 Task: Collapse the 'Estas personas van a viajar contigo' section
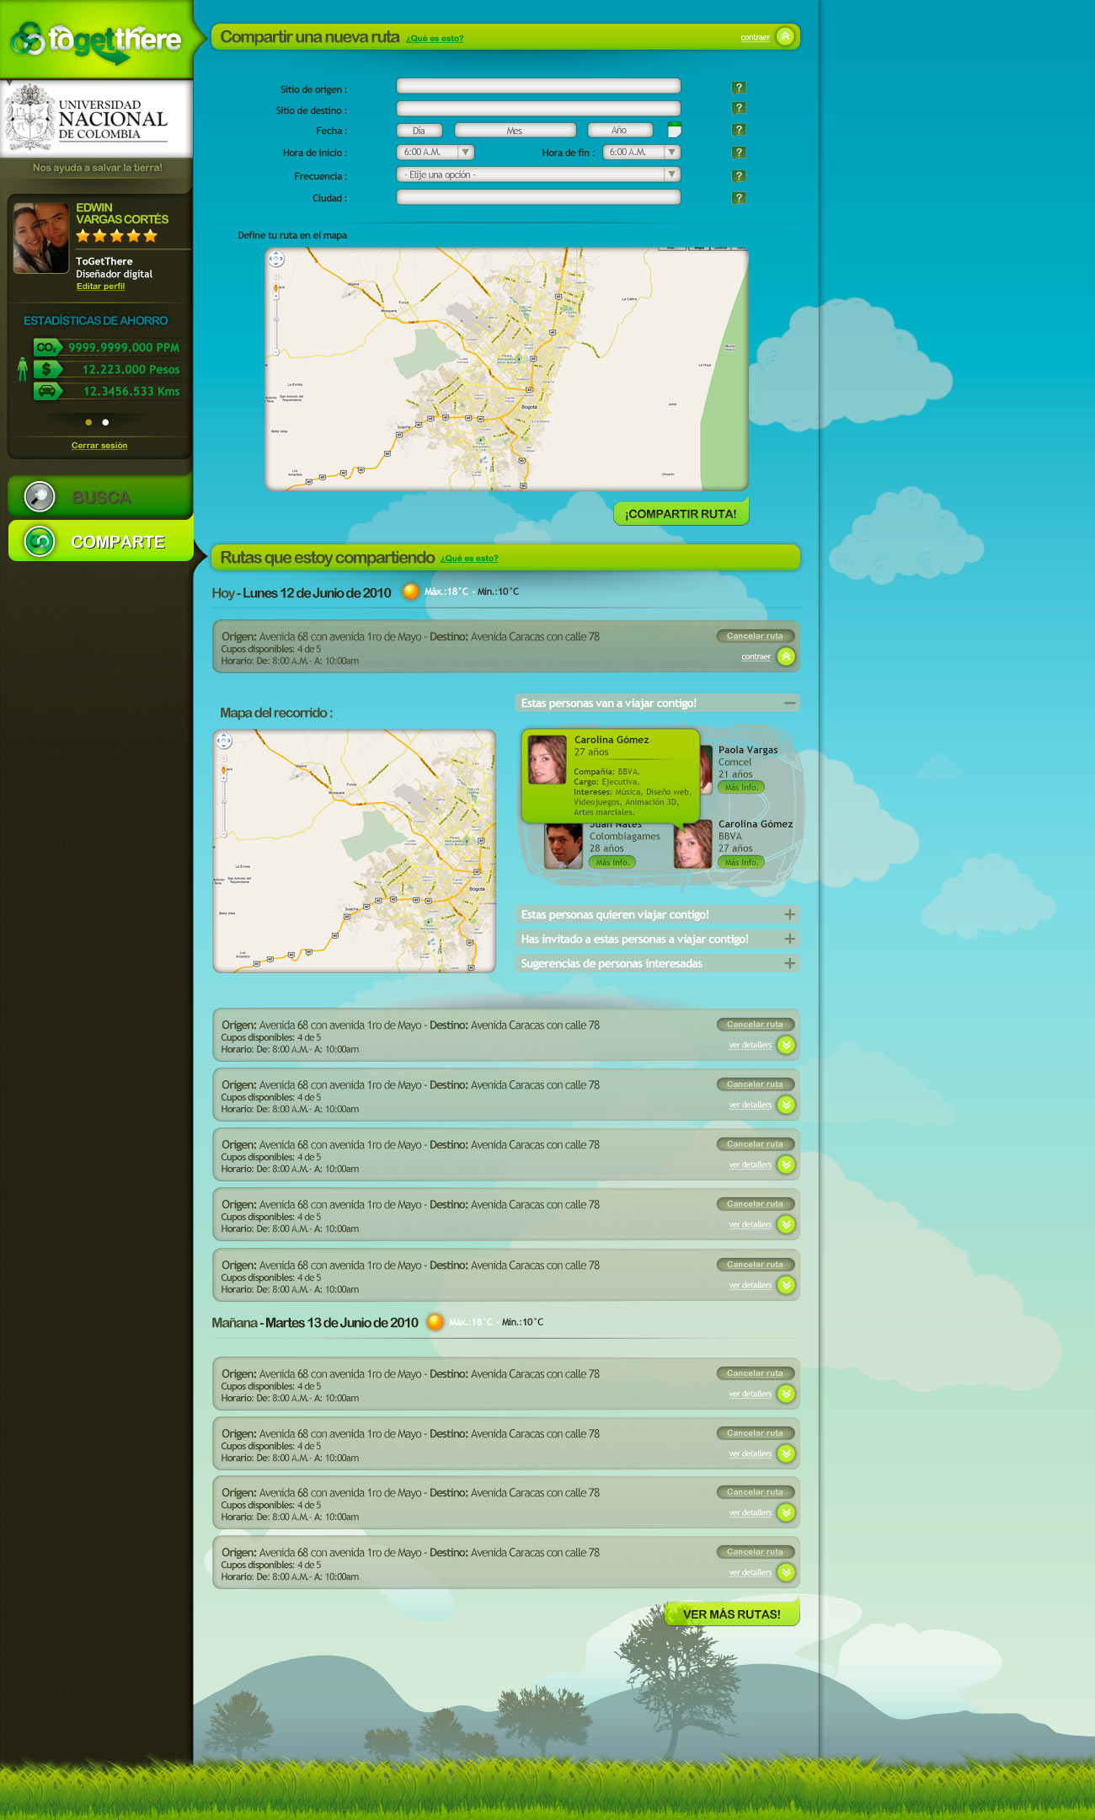coord(789,703)
